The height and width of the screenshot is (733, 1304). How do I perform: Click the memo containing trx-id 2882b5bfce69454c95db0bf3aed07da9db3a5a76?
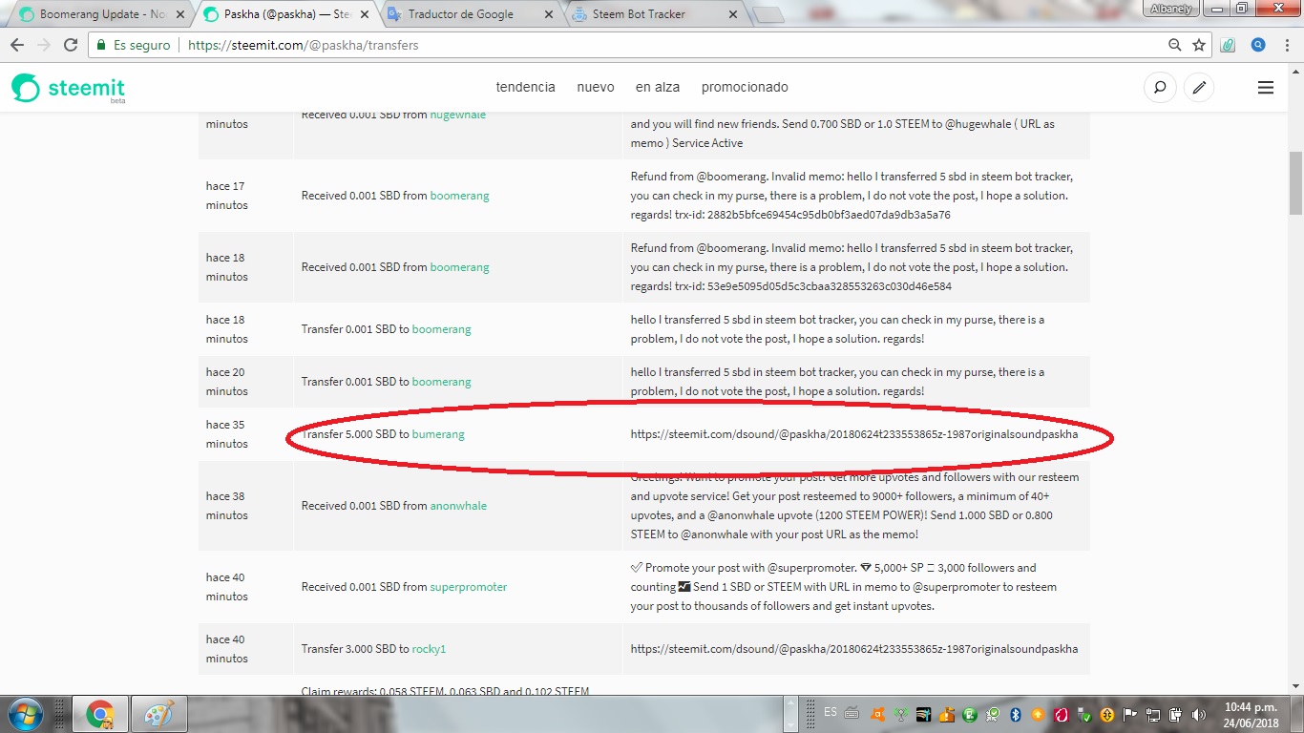point(850,196)
